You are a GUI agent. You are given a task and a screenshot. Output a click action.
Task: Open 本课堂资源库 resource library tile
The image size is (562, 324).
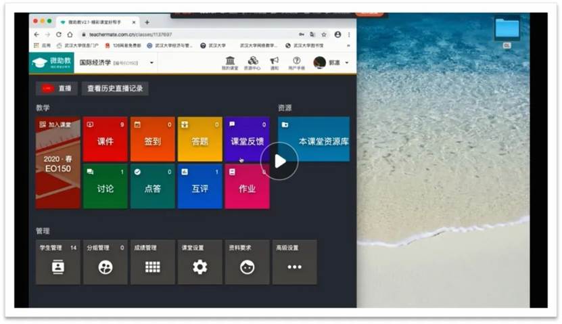pos(314,139)
